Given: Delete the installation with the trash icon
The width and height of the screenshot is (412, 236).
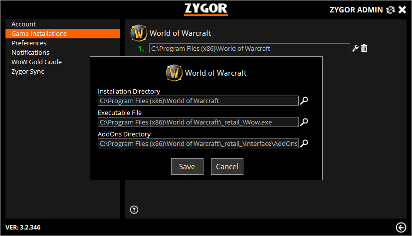Looking at the screenshot, I should [364, 48].
